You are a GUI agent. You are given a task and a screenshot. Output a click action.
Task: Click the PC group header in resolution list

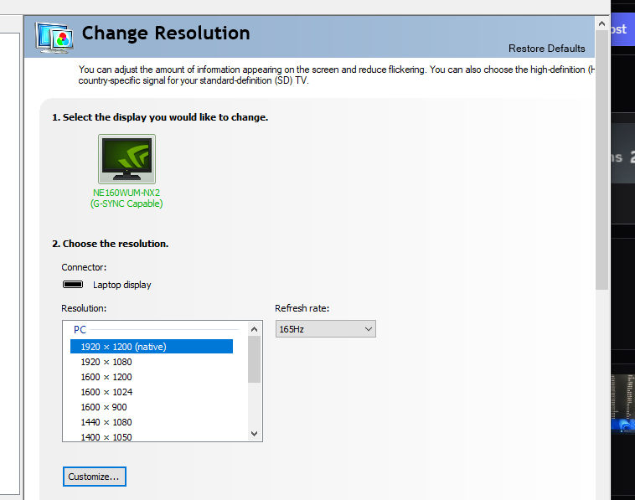point(80,329)
